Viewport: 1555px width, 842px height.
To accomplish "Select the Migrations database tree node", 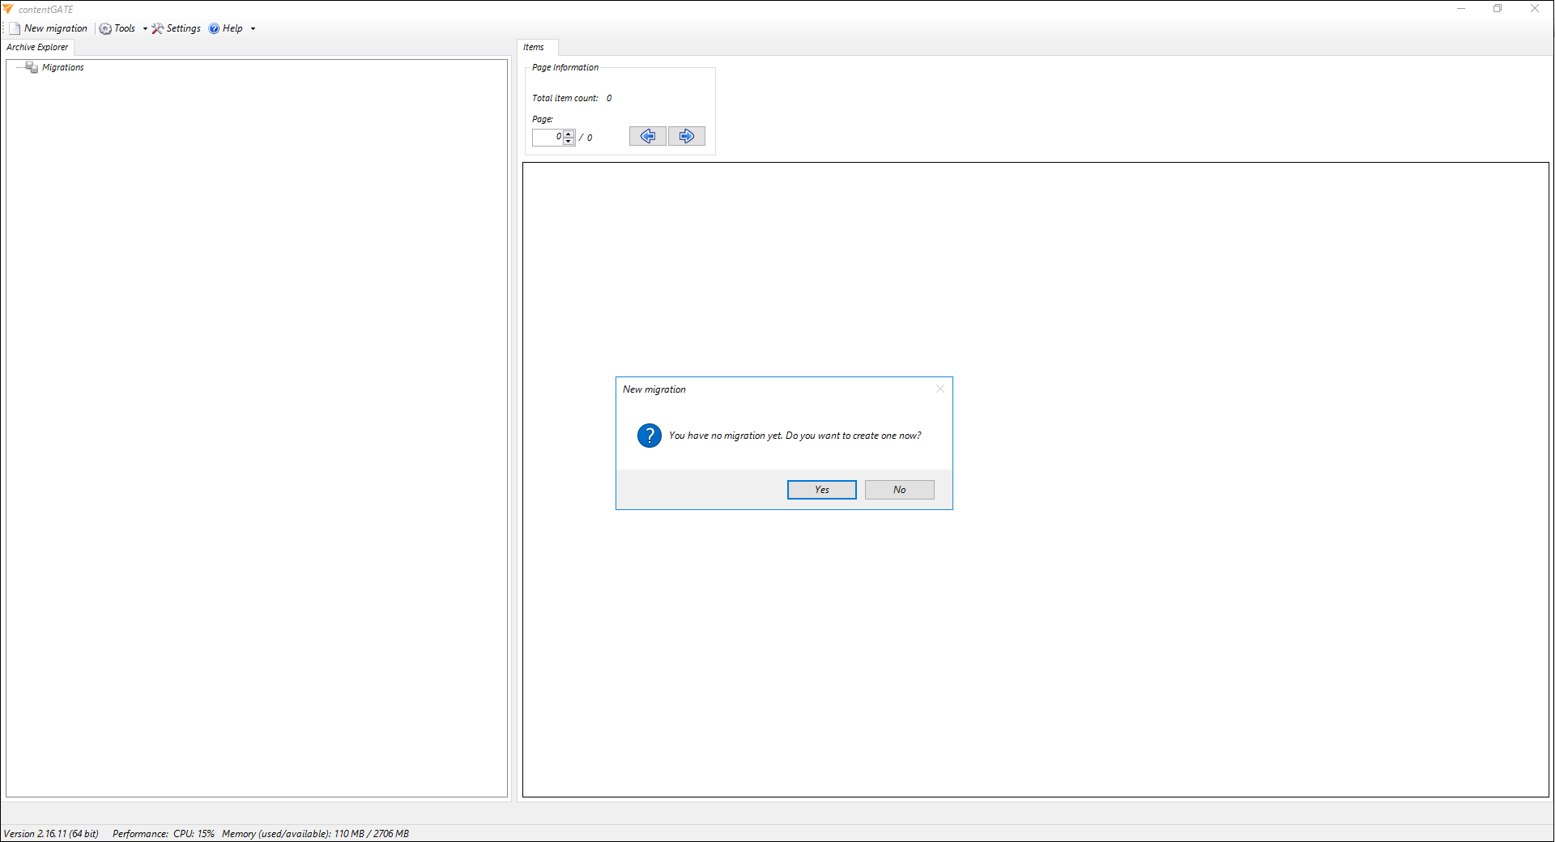I will (62, 67).
